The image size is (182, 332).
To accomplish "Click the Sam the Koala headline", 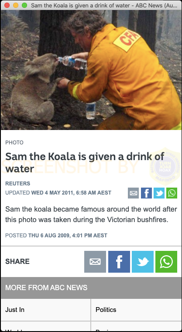I will 85,162.
